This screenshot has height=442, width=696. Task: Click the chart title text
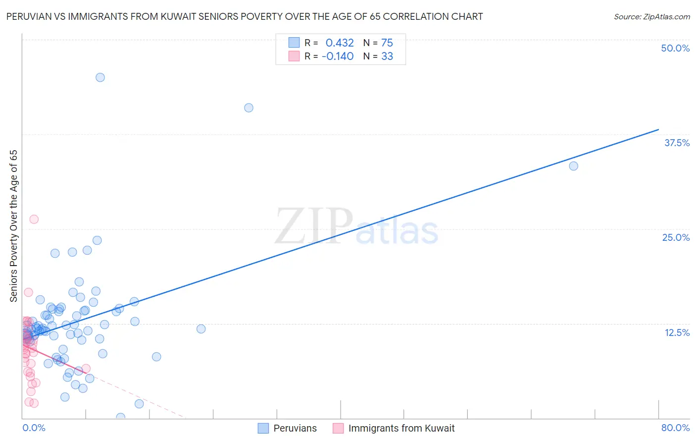click(245, 16)
